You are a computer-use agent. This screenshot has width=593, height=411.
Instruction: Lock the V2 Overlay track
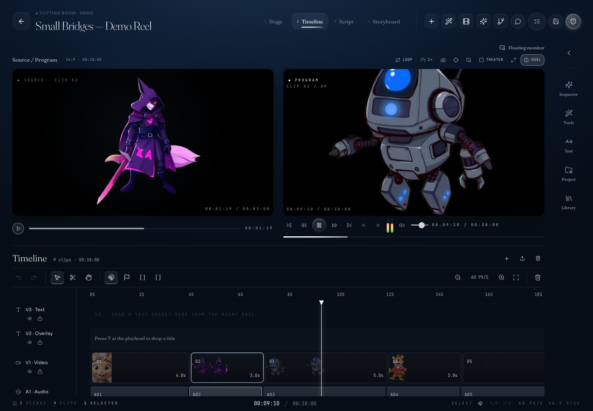pos(40,343)
